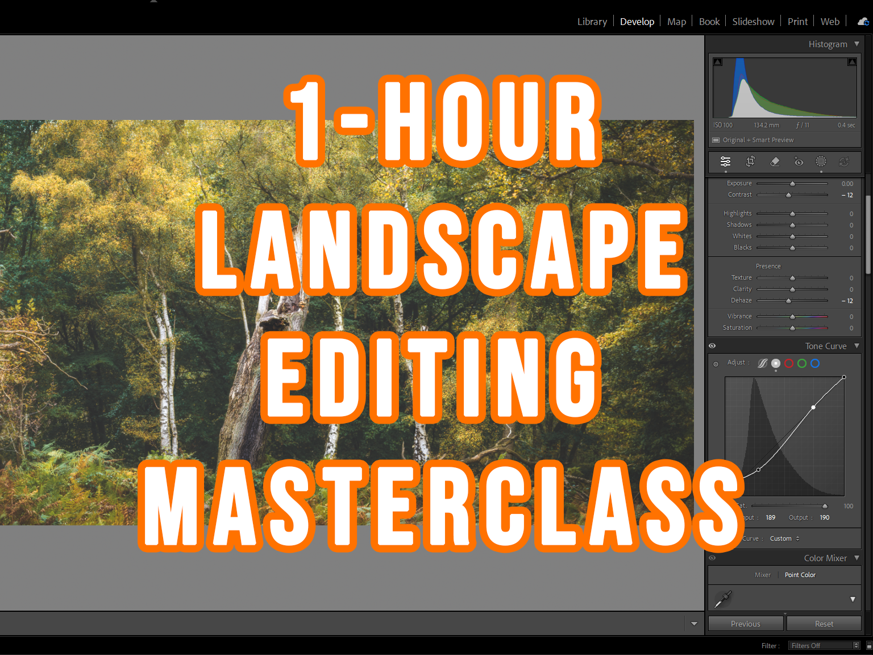
Task: Pick the Point Color eyedropper
Action: click(723, 599)
